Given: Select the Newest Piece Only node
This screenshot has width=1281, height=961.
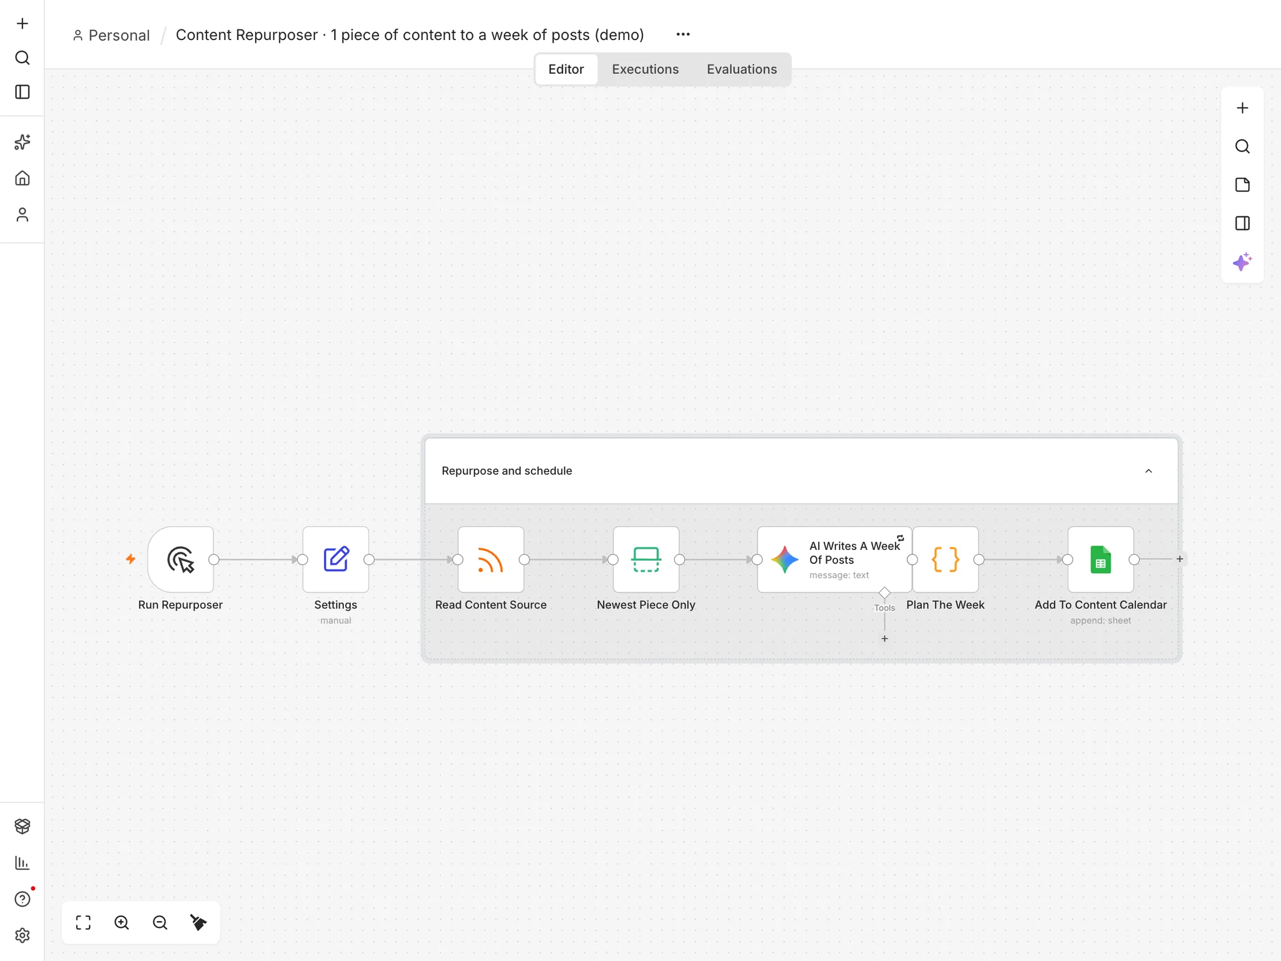Looking at the screenshot, I should (646, 559).
